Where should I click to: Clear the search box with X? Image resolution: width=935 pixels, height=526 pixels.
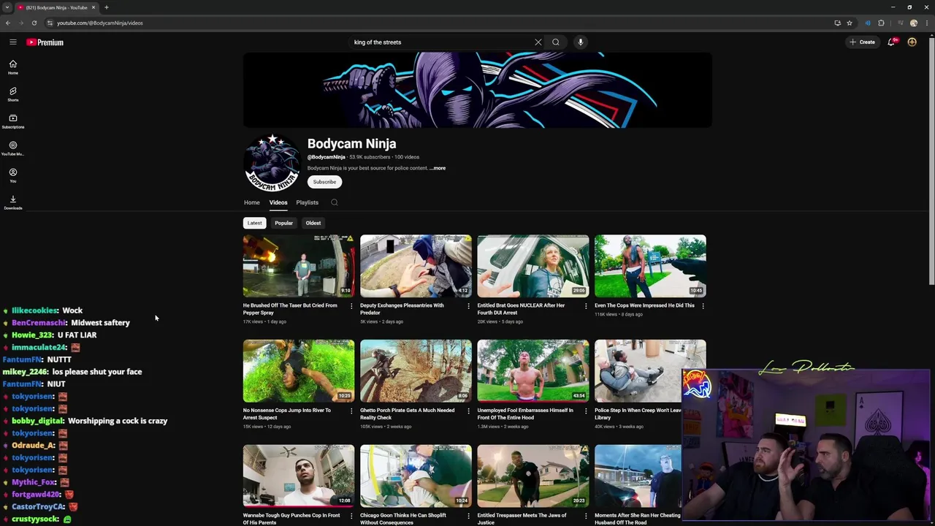[538, 42]
